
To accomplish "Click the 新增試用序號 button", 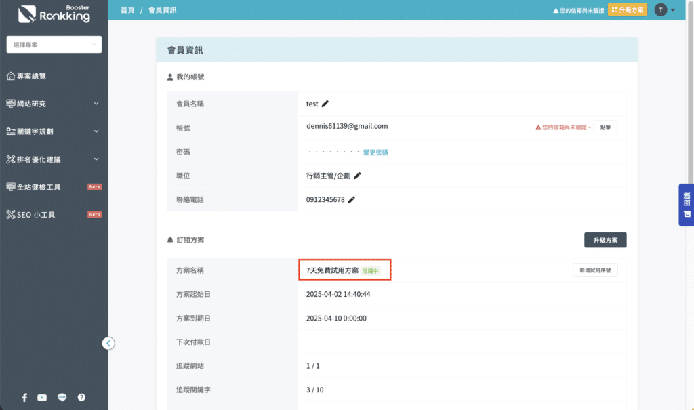I will coord(595,270).
